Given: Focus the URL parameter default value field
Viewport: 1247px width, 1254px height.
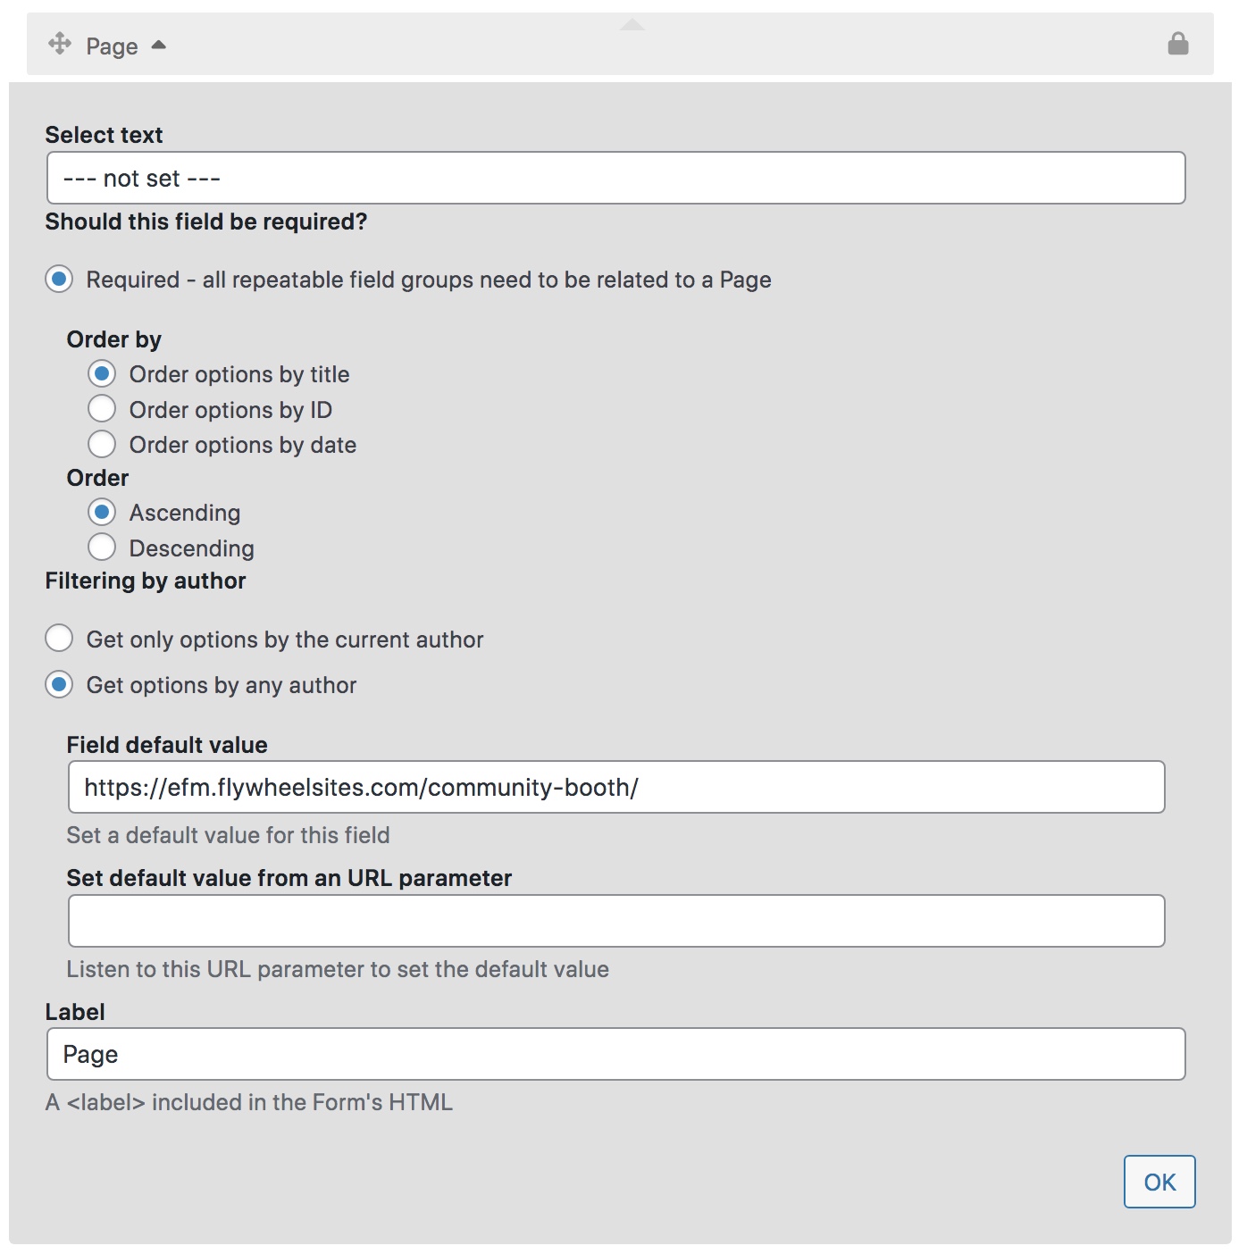Looking at the screenshot, I should pyautogui.click(x=616, y=921).
